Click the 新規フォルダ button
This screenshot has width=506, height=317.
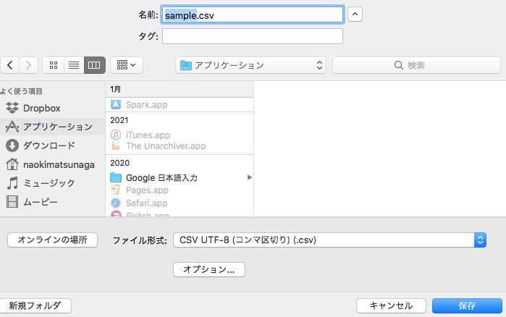click(x=35, y=305)
